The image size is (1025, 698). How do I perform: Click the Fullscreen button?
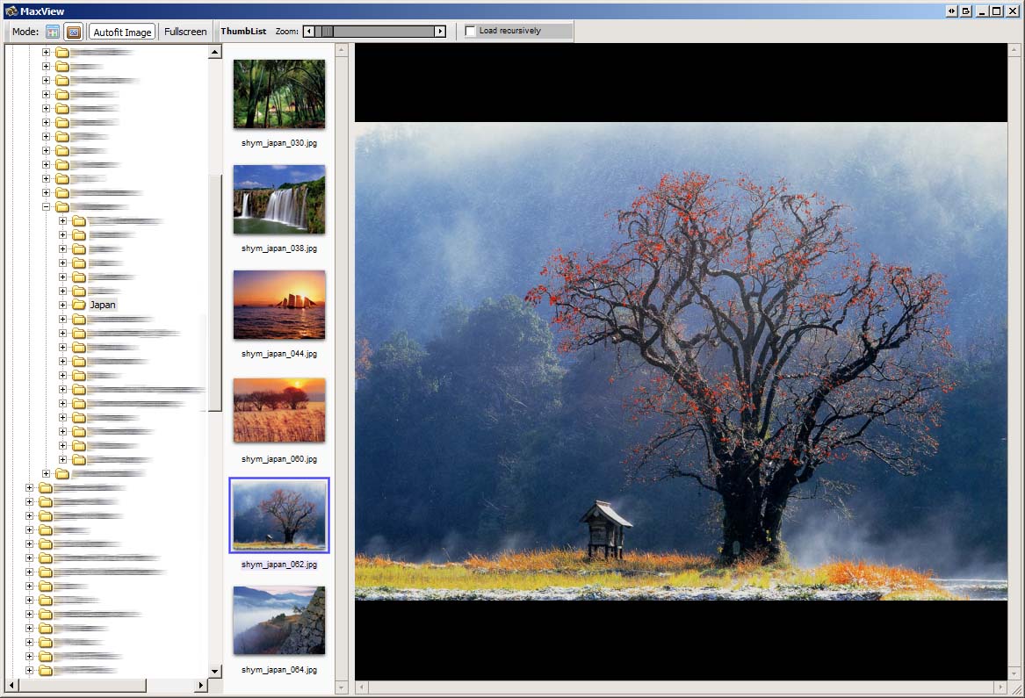(185, 32)
